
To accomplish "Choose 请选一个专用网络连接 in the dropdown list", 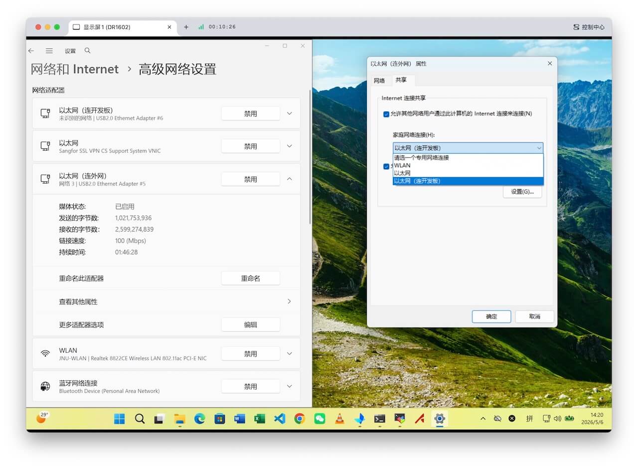I will click(468, 158).
